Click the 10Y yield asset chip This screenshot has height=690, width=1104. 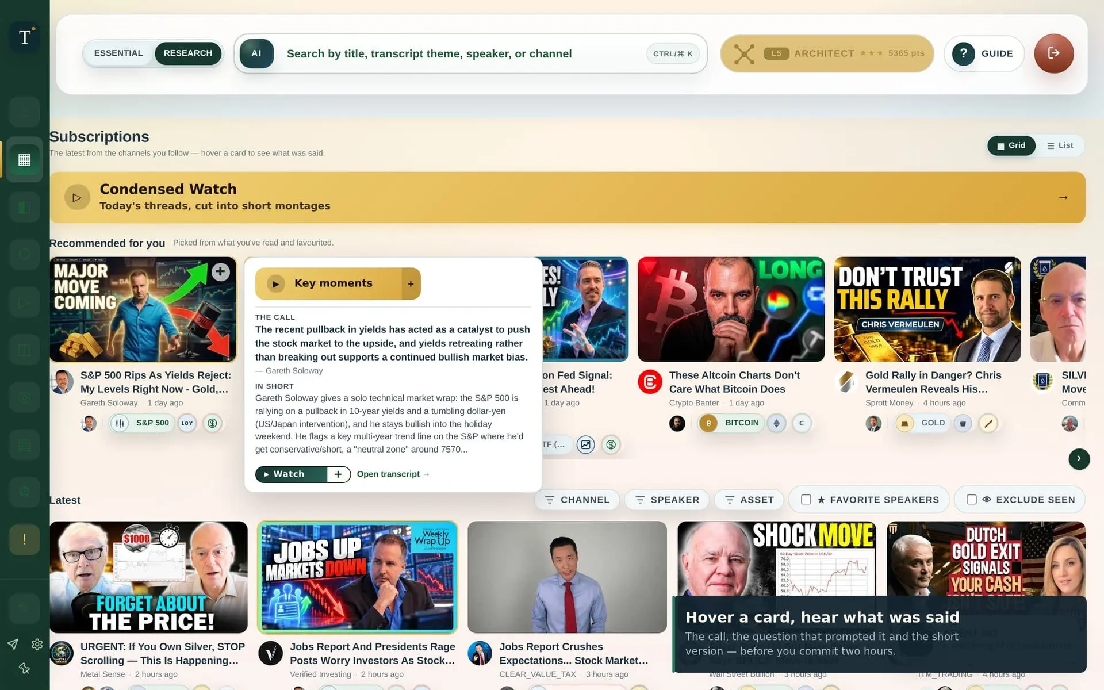point(187,423)
